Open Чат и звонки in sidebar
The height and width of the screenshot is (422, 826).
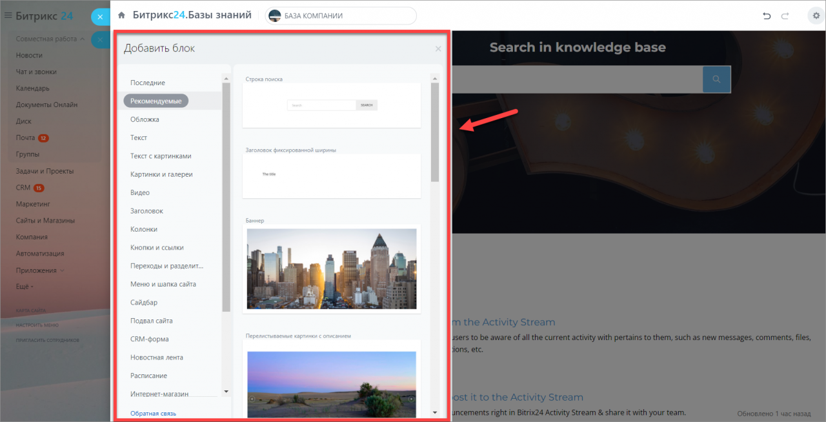(36, 72)
